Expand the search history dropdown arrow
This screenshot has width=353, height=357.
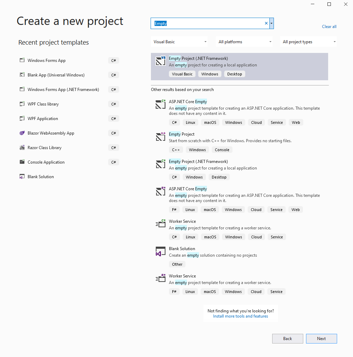point(271,23)
